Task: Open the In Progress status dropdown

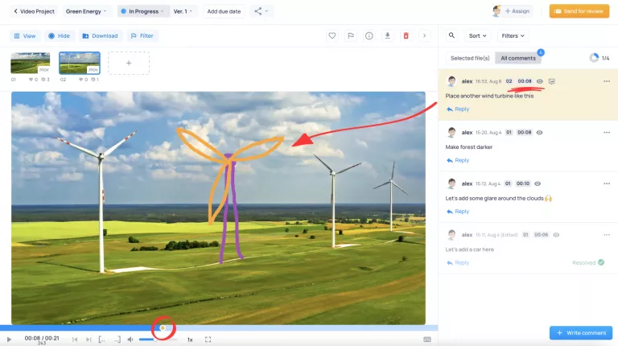Action: 142,11
